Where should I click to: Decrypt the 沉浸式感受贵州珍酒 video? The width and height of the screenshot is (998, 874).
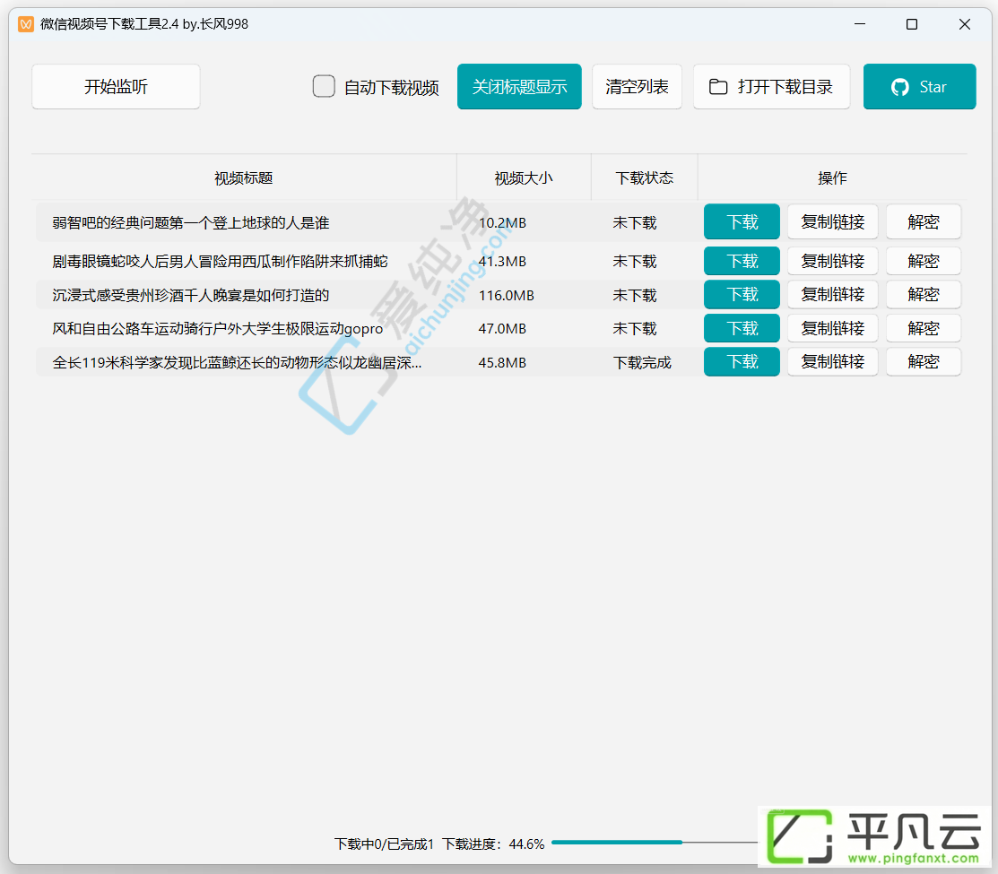(924, 295)
